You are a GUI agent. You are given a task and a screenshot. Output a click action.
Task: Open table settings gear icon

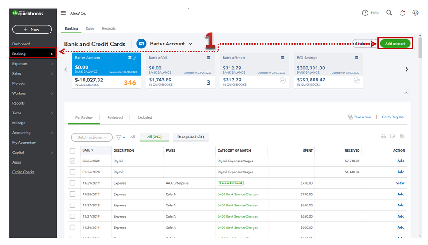(402, 136)
